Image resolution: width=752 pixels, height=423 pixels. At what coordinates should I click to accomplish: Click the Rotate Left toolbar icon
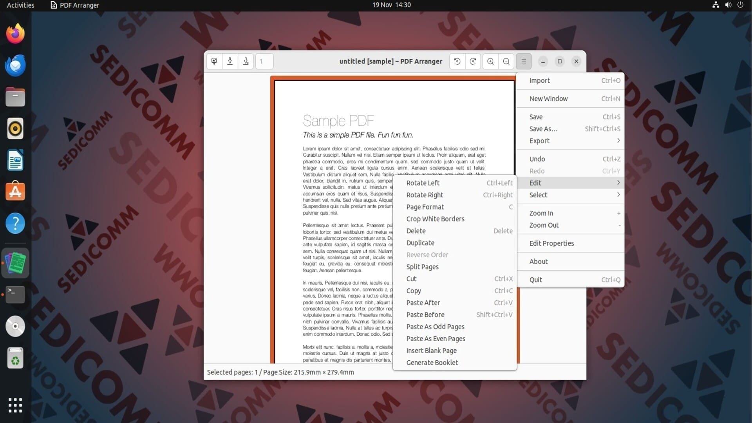[x=457, y=61]
